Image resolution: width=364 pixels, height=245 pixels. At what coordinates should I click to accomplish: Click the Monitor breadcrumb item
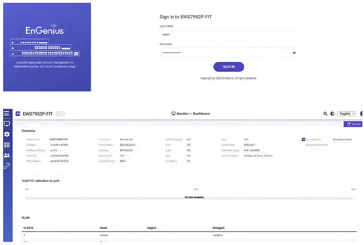pyautogui.click(x=180, y=113)
